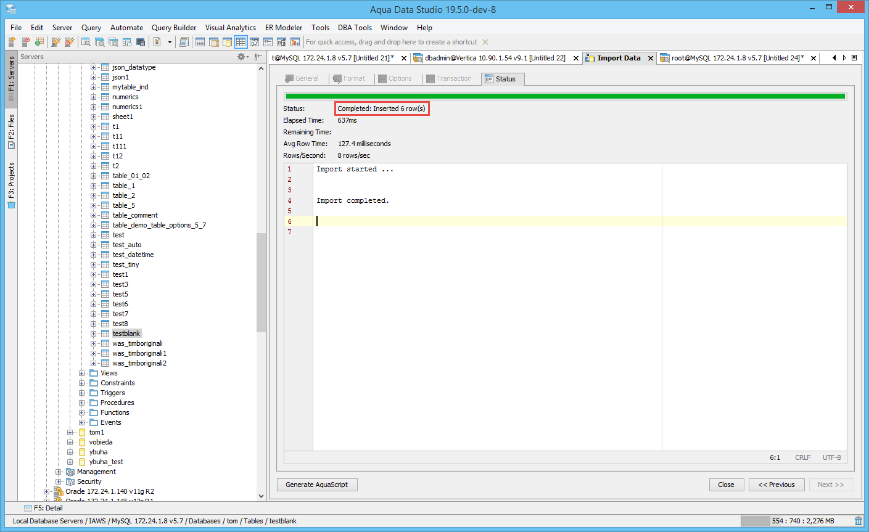Go back with the << Previous button
Screen dimensions: 869x532
(776, 485)
